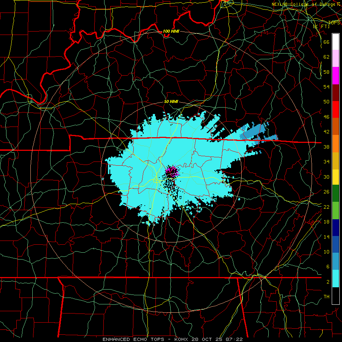
Task: Select the dark orange legend swatch
Action: point(336,126)
